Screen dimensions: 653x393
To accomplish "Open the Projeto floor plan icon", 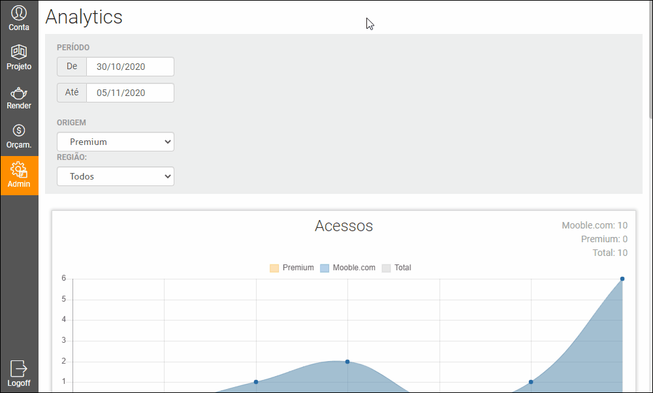I will (x=19, y=52).
